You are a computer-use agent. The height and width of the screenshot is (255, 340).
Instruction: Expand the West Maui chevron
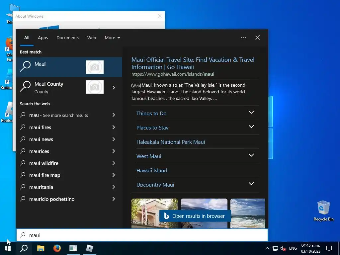(x=251, y=155)
